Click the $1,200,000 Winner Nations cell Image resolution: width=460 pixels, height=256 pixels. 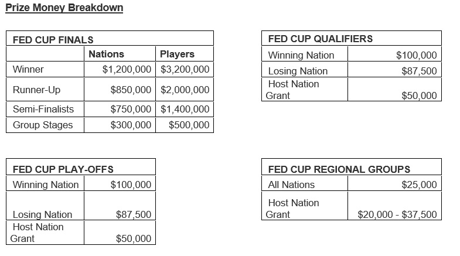[127, 69]
